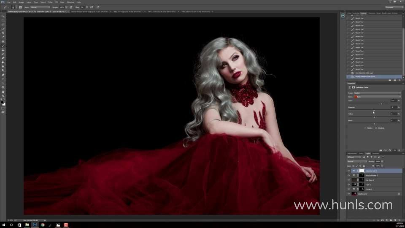Select the Blur tool
The height and width of the screenshot is (228, 405).
pos(3,66)
